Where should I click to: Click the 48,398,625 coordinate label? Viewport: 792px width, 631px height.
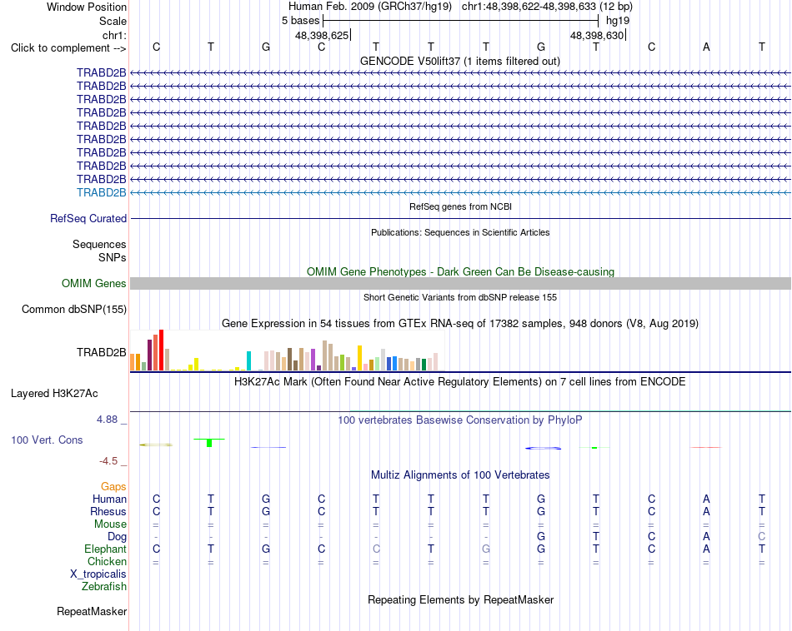point(322,35)
